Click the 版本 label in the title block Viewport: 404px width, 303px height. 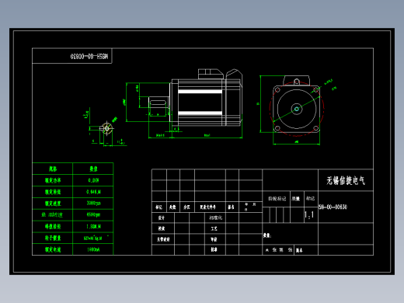pos(299,250)
